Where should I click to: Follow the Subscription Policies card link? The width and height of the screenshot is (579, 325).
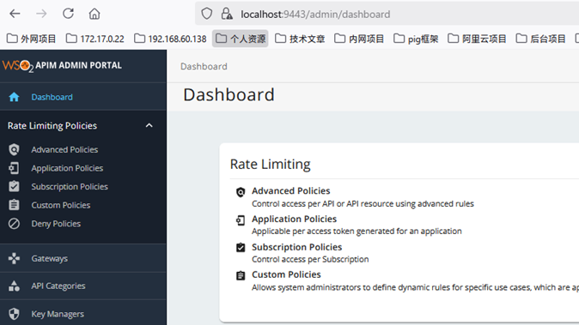point(297,247)
